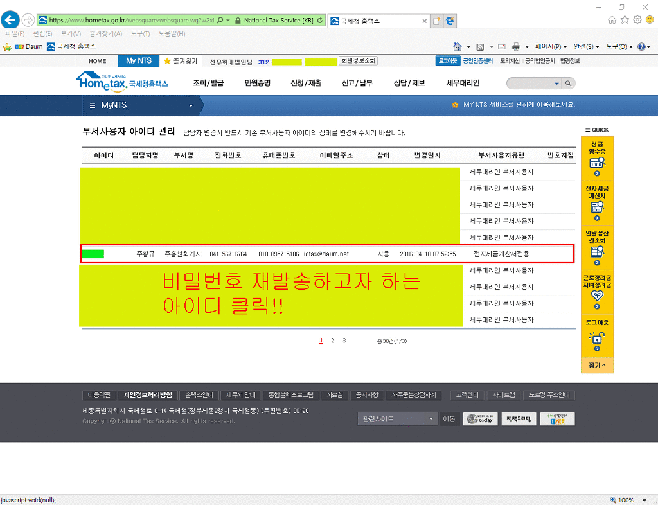658x505 pixels.
Task: Open the 근로장려금 자녀장려금 quick icon
Action: click(597, 292)
